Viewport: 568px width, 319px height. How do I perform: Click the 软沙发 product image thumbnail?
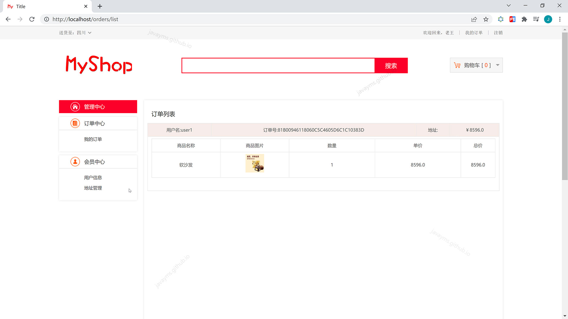point(255,163)
